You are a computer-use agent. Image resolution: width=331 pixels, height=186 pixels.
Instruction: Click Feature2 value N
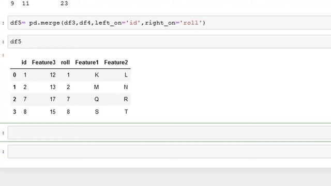pos(126,87)
